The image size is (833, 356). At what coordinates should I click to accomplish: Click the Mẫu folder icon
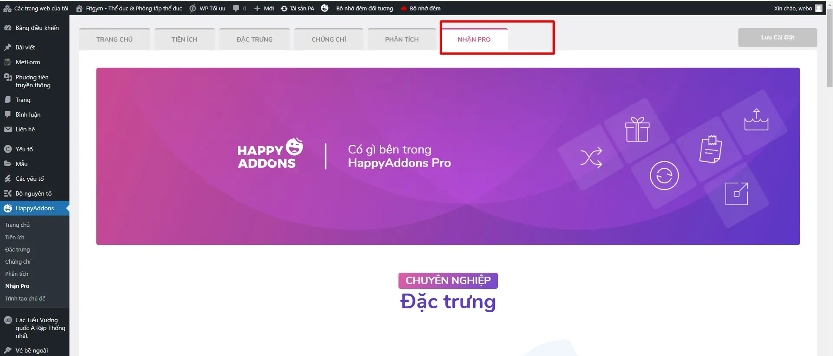click(8, 164)
